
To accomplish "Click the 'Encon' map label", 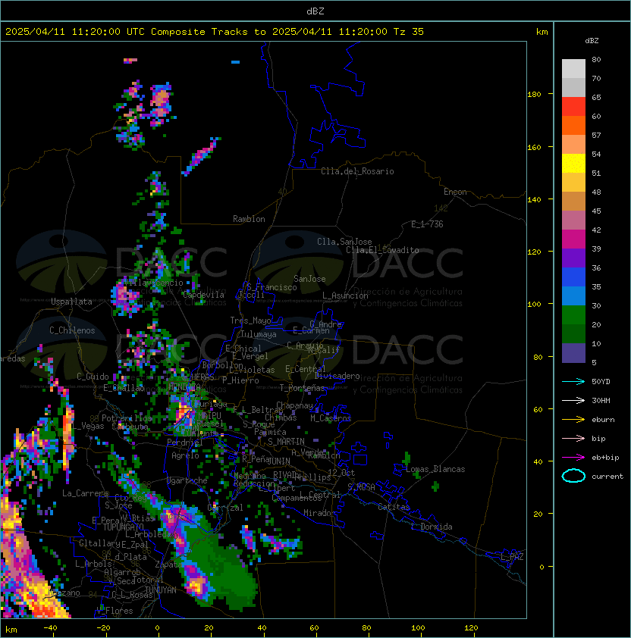I will click(x=455, y=192).
